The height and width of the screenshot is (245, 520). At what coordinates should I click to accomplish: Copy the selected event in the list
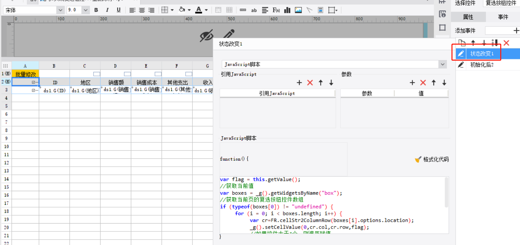point(462,43)
